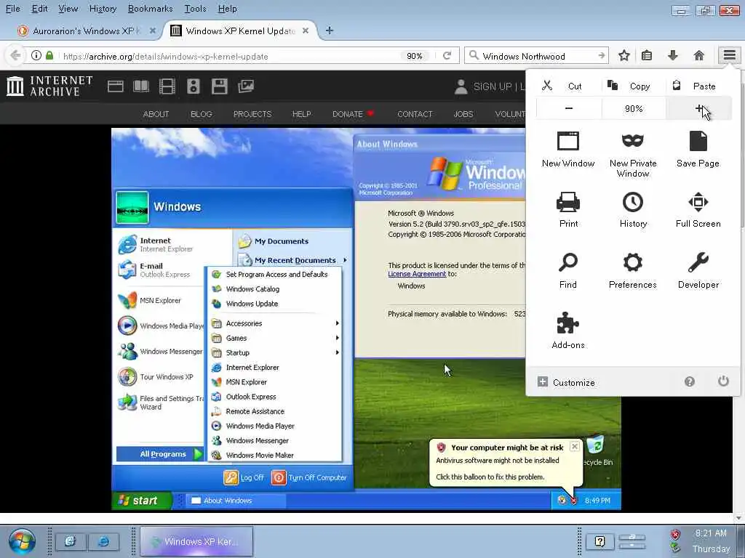Open New Window from Firefox menu
745x558 pixels.
tap(567, 150)
